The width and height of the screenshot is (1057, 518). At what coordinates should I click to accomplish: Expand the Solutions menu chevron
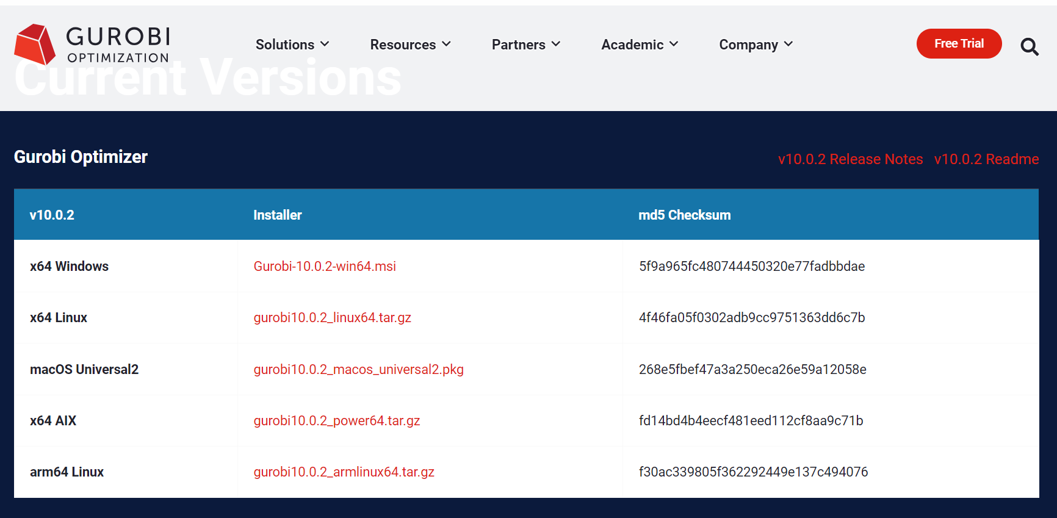325,44
